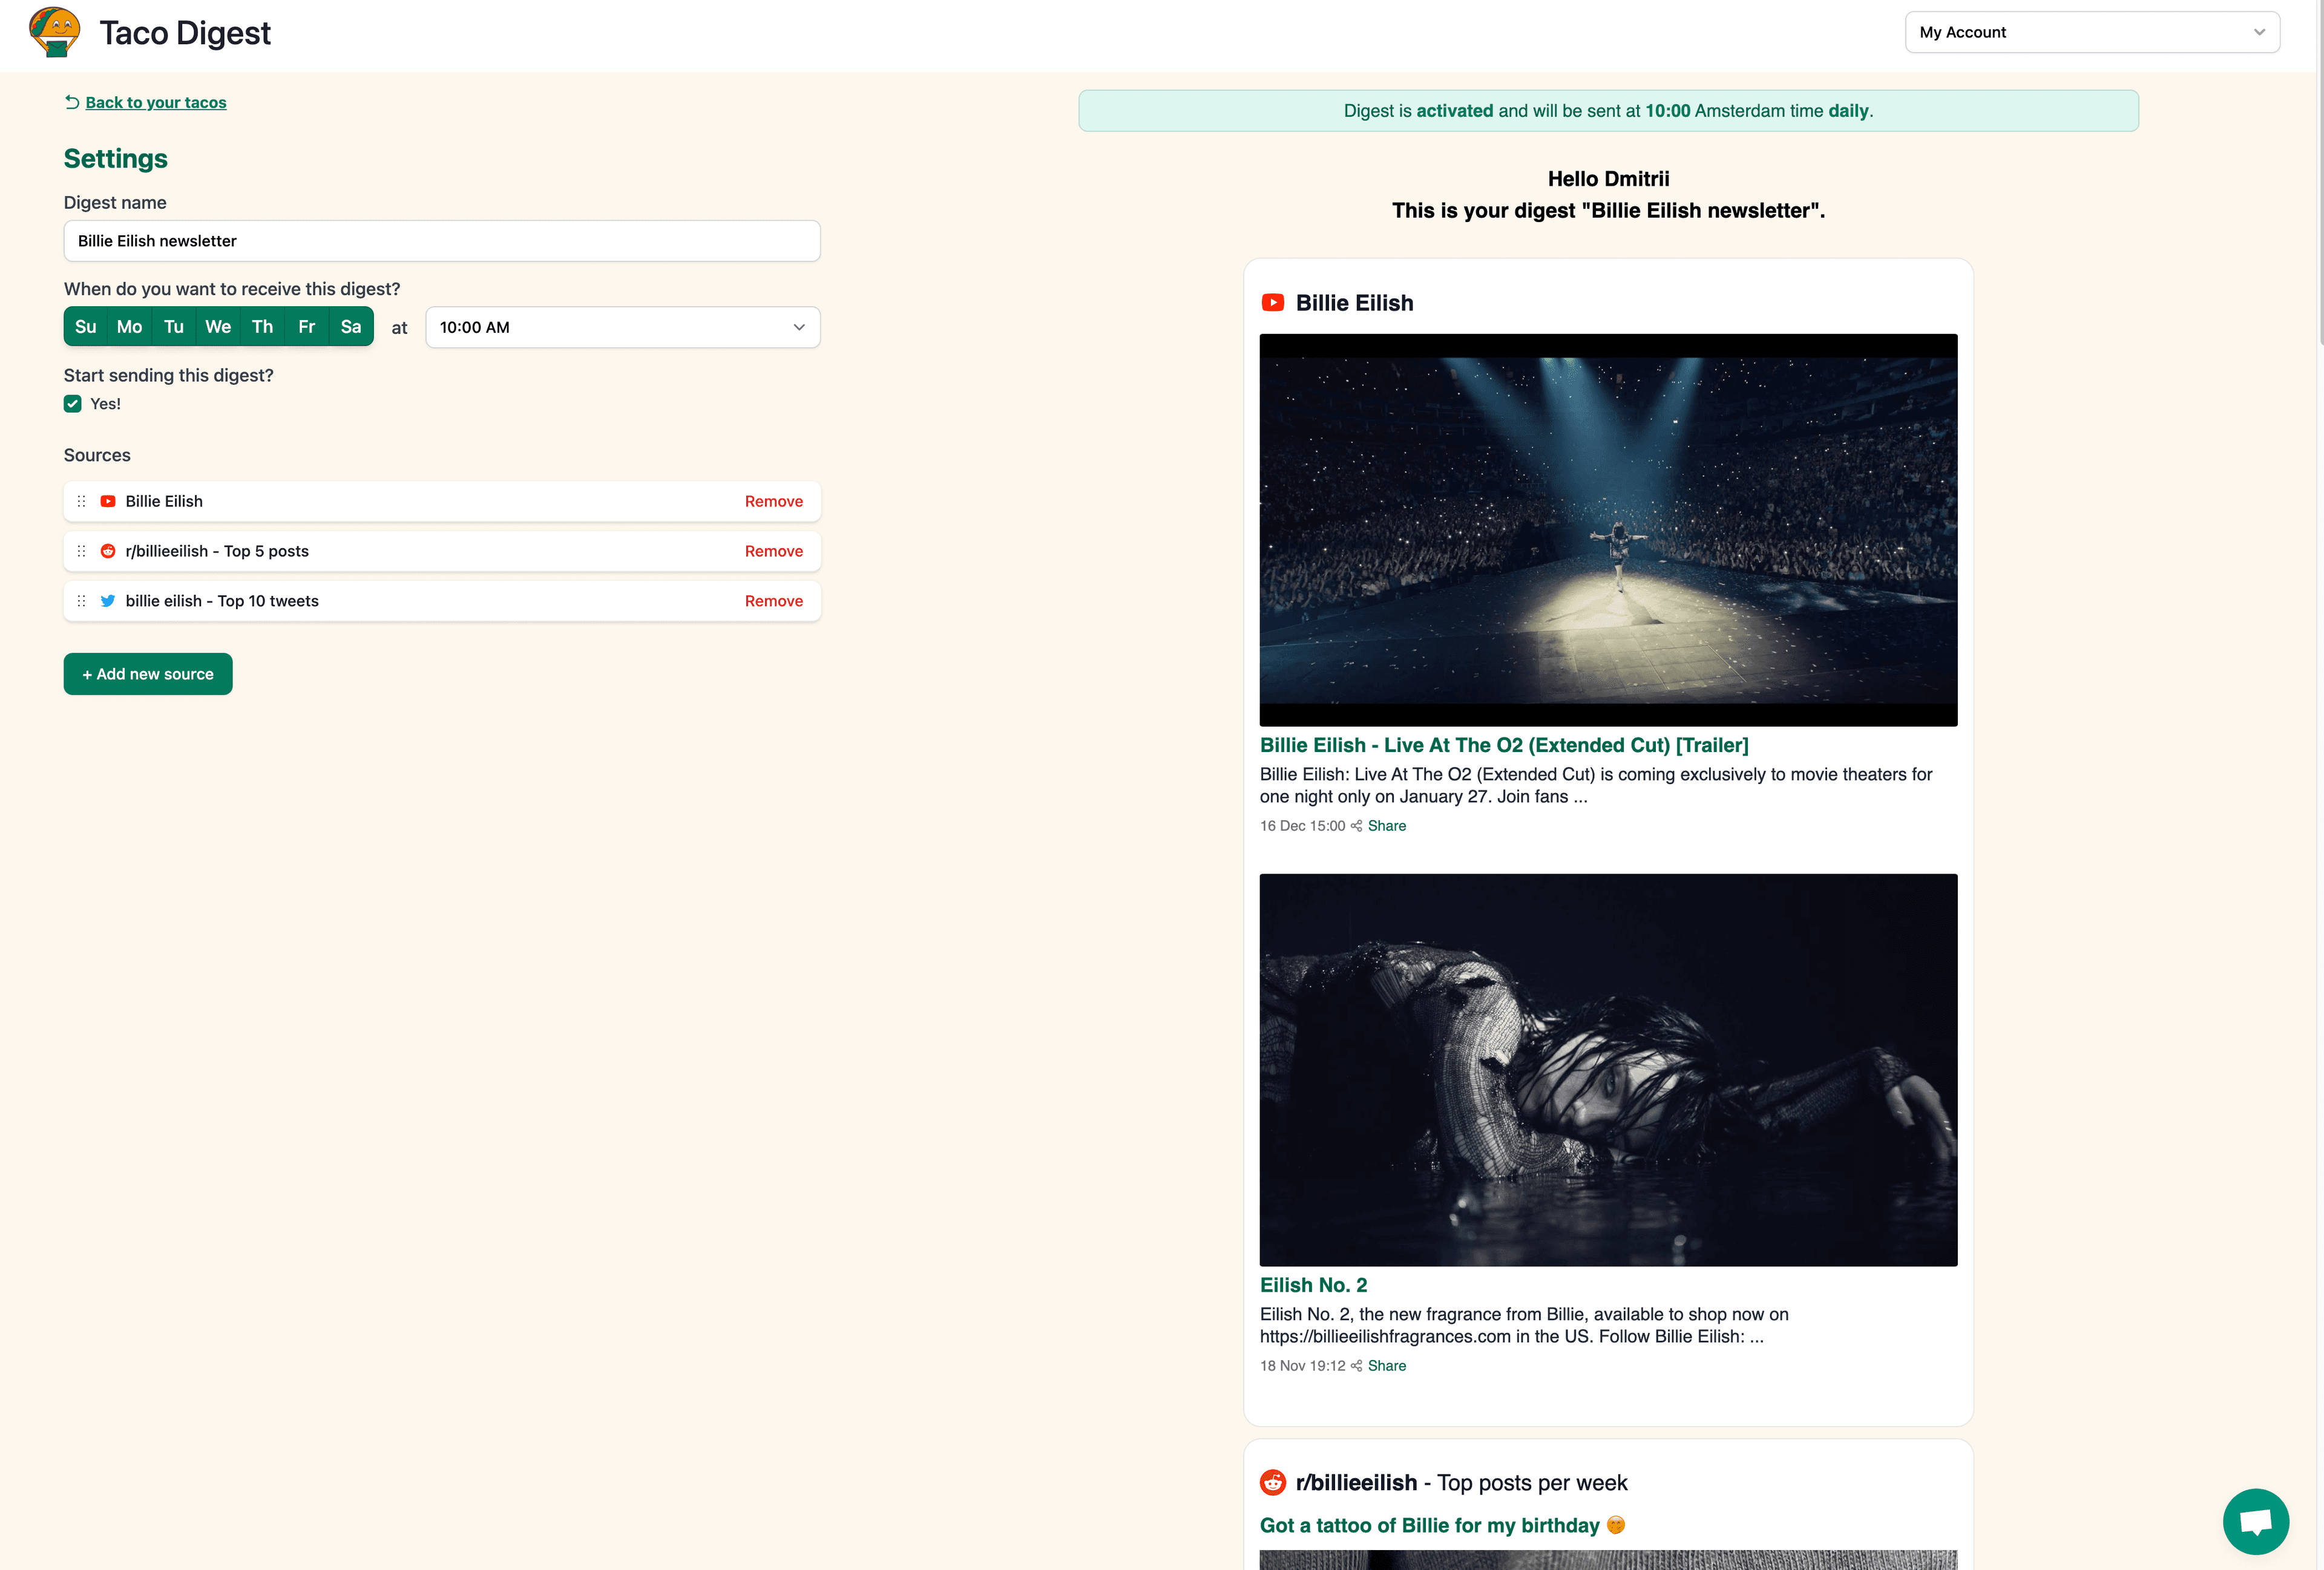Open the Live At The O2 Trailer title link
Screen dimensions: 2324x1570
click(x=1504, y=745)
